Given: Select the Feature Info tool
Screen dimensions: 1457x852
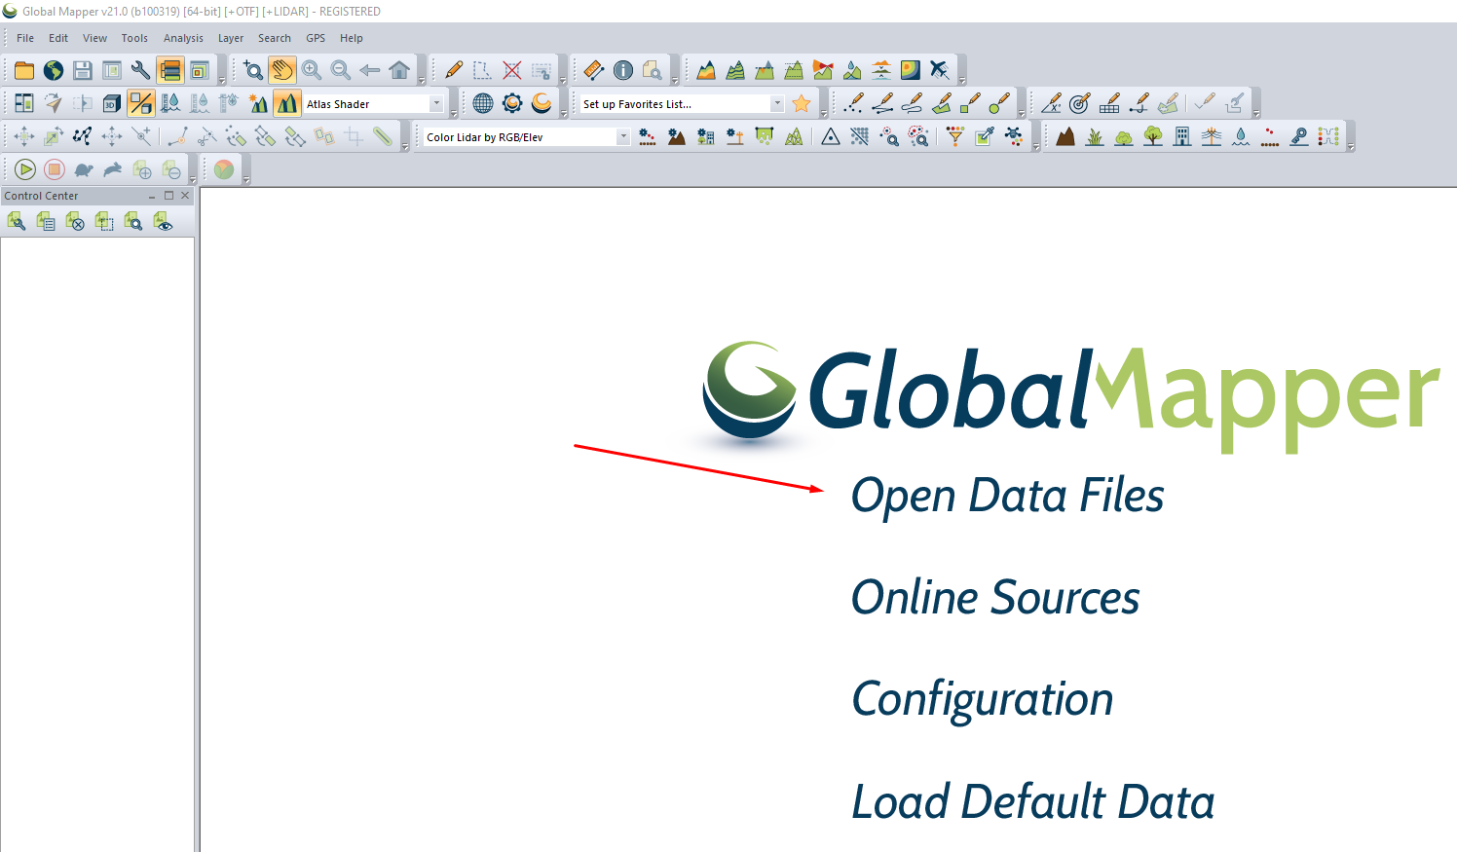Looking at the screenshot, I should pos(623,70).
